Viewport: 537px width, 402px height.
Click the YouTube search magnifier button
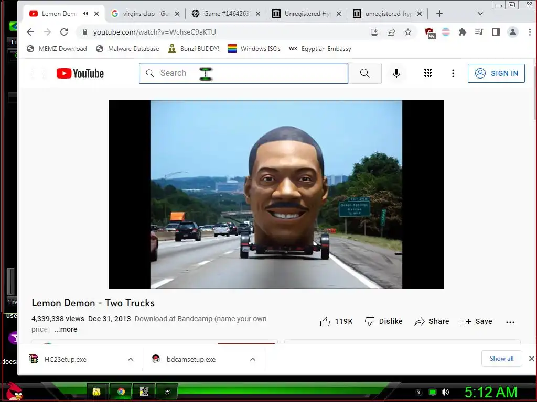(x=365, y=73)
